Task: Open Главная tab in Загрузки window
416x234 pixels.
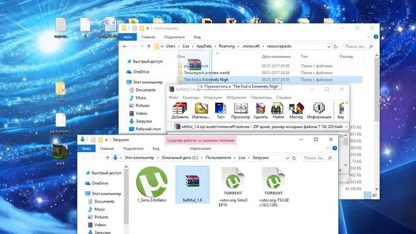Action: (x=107, y=149)
